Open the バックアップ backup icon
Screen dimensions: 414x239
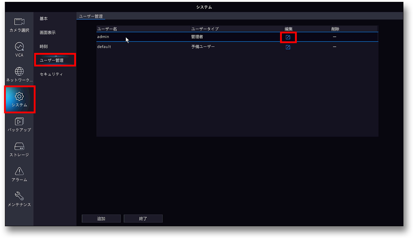point(19,122)
